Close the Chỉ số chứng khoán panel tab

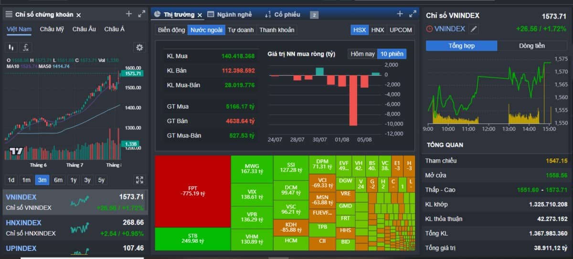[79, 15]
